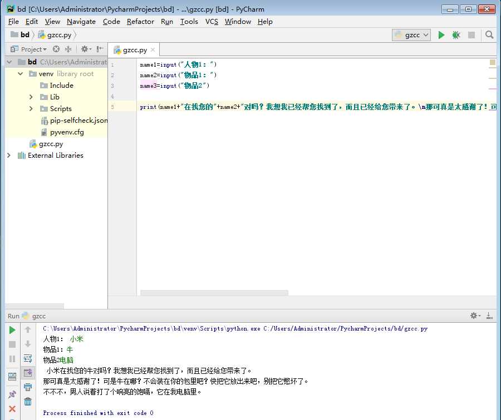
Task: Click the Debug gzcc bug icon
Action: (456, 35)
